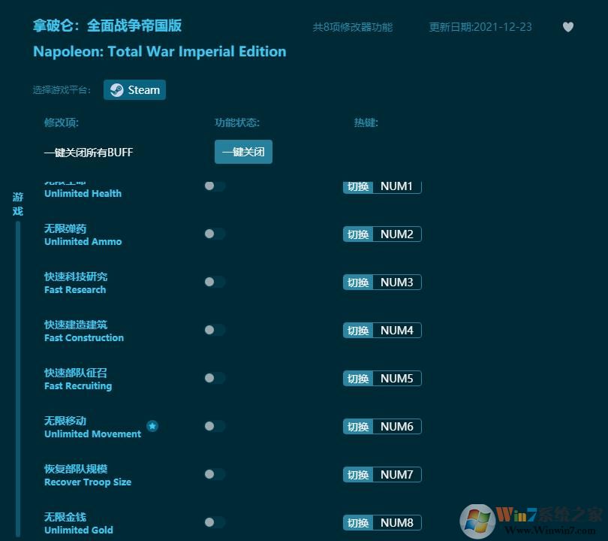Screen dimensions: 608x541
Task: Click the NUM6 hotkey button for Unlimited Movement
Action: pos(398,426)
